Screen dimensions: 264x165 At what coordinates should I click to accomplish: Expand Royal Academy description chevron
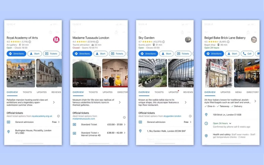pos(54,102)
